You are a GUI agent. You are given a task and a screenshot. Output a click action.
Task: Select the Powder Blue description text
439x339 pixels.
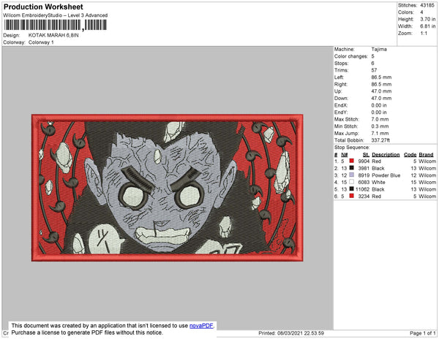click(x=386, y=175)
